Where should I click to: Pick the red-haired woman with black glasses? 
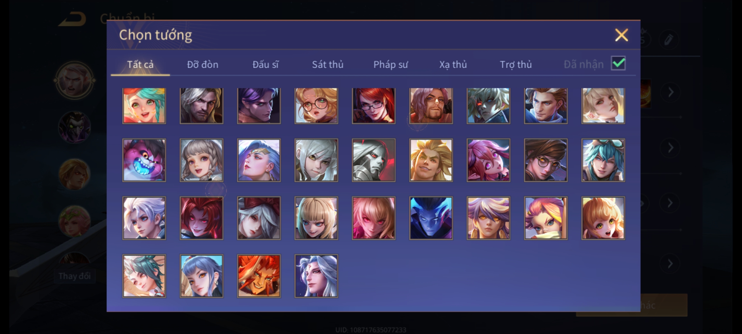pyautogui.click(x=373, y=106)
